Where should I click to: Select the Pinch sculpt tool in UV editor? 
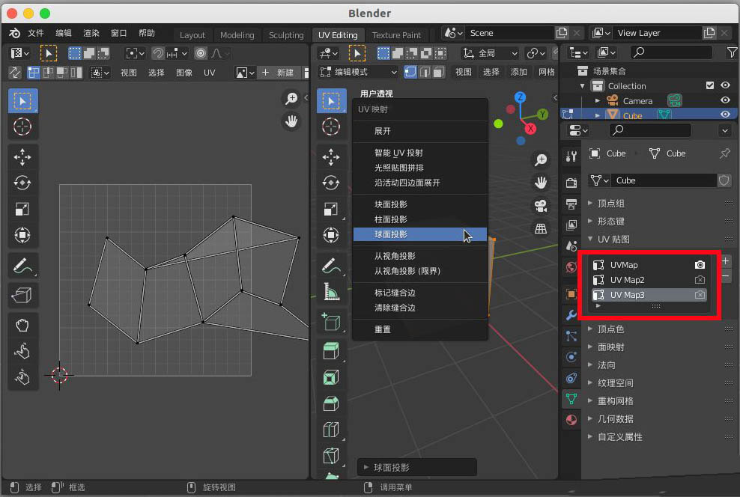click(22, 377)
